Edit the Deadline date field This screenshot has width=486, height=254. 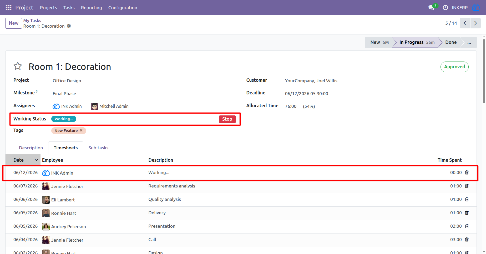coord(306,94)
